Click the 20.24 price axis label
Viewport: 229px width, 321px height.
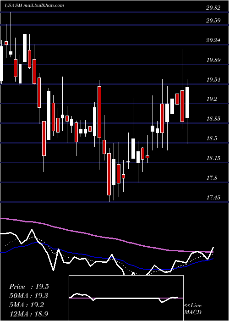[x=213, y=40]
